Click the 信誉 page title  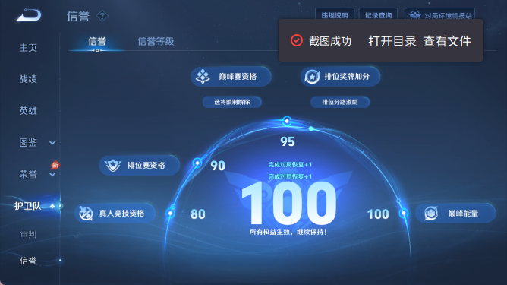click(x=78, y=16)
